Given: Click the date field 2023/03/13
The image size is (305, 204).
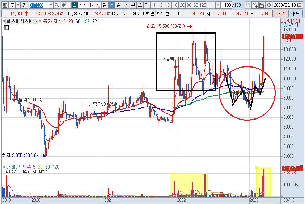Looking at the screenshot, I should 285,5.
